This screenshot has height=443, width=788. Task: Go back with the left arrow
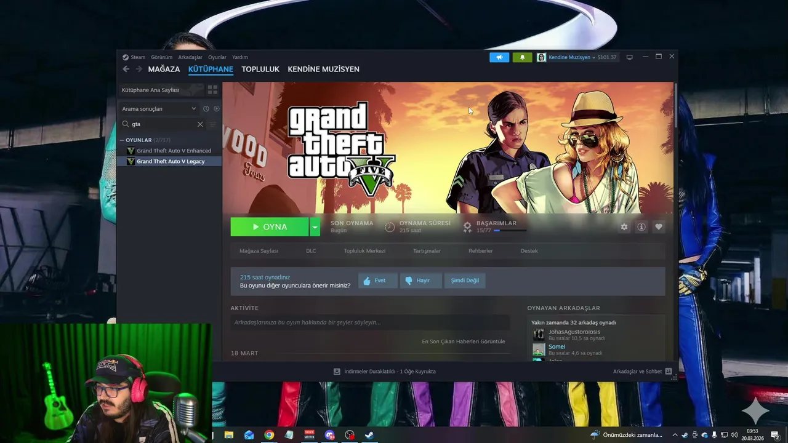click(x=126, y=69)
